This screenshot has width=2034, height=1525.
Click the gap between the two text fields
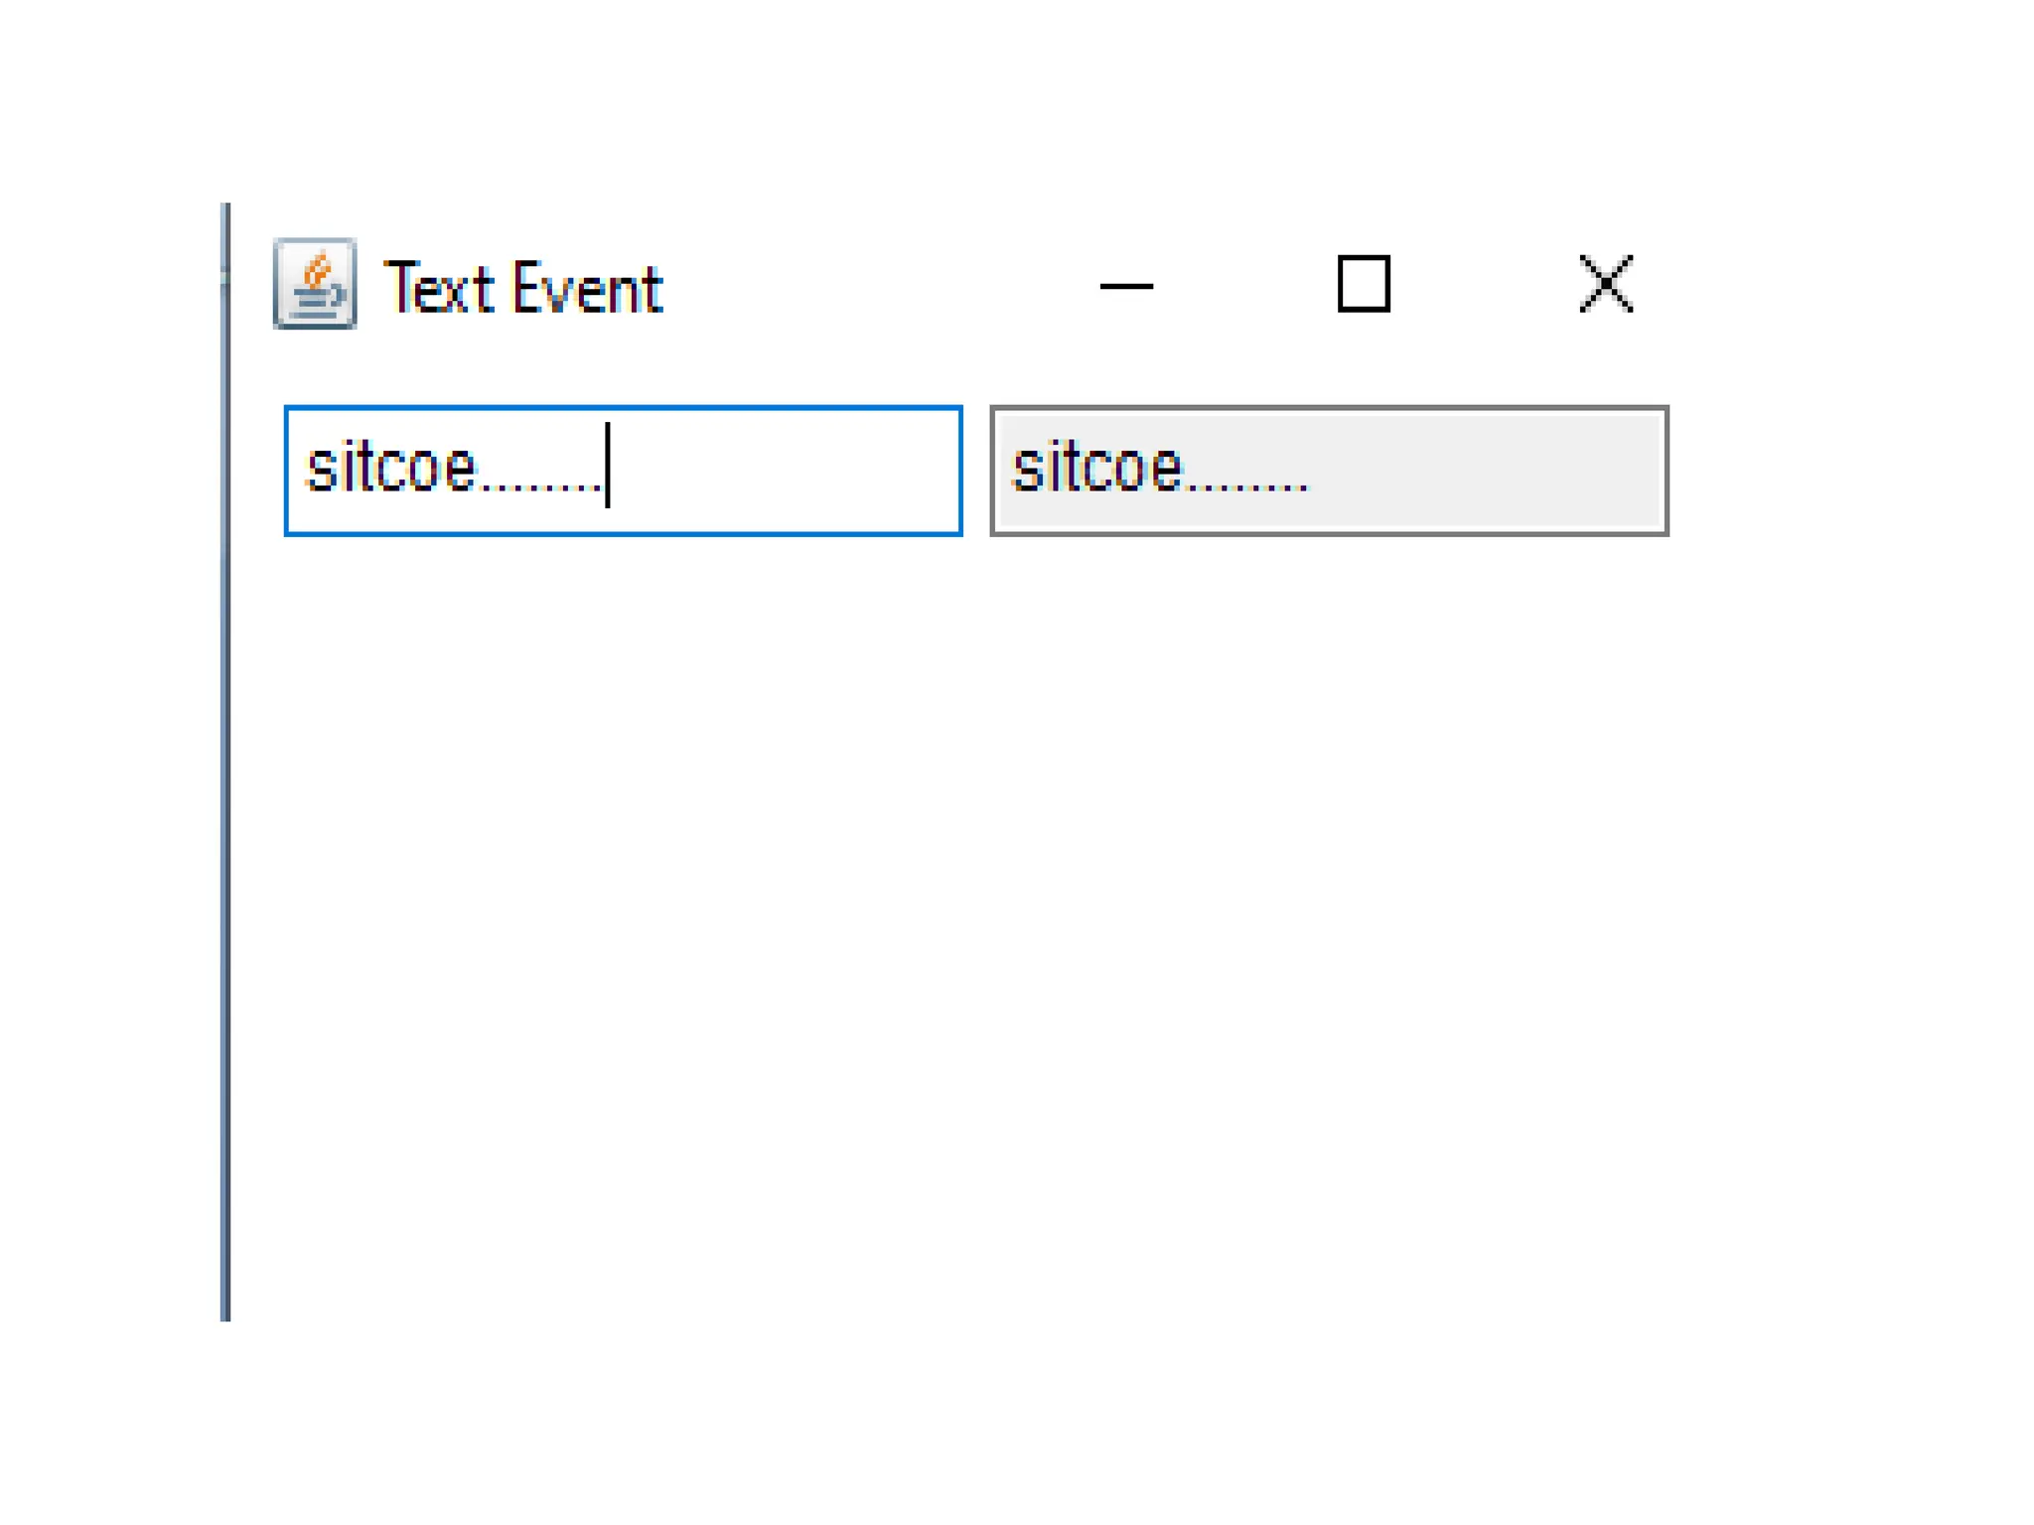click(976, 471)
